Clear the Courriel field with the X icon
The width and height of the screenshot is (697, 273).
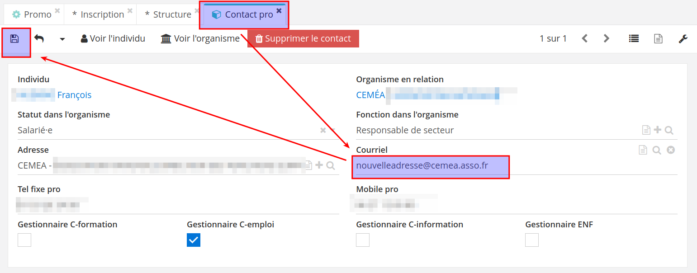pos(671,150)
